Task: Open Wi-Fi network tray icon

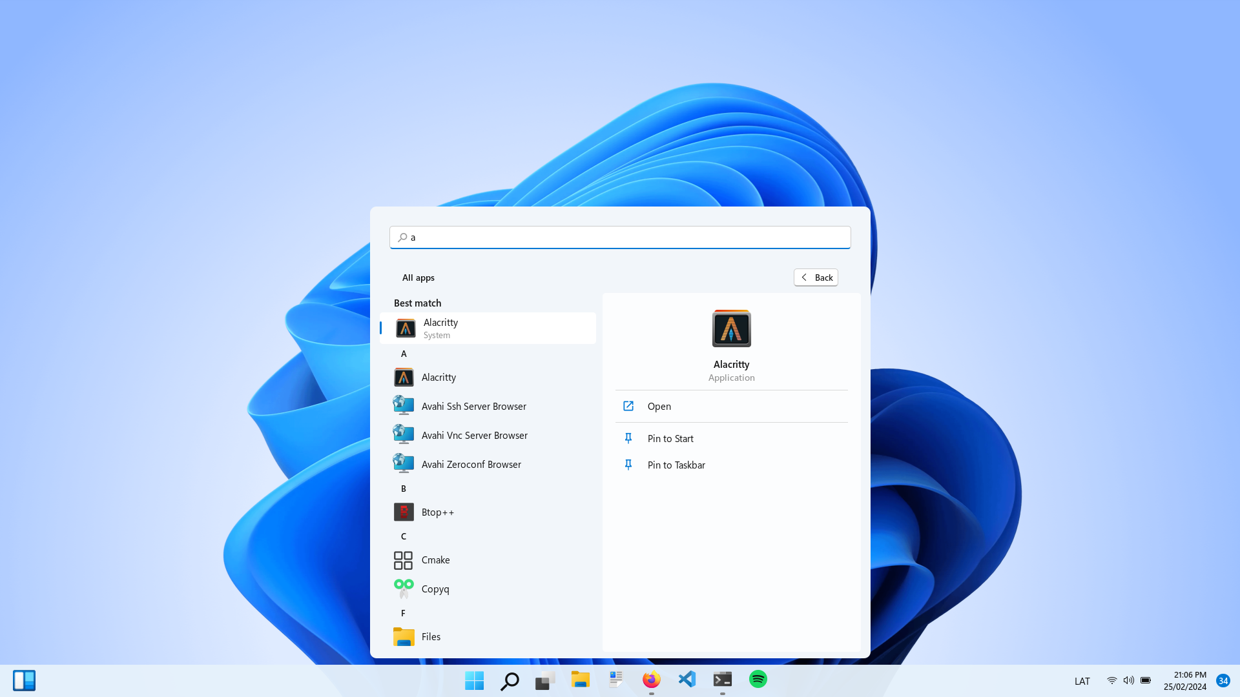Action: (1111, 680)
